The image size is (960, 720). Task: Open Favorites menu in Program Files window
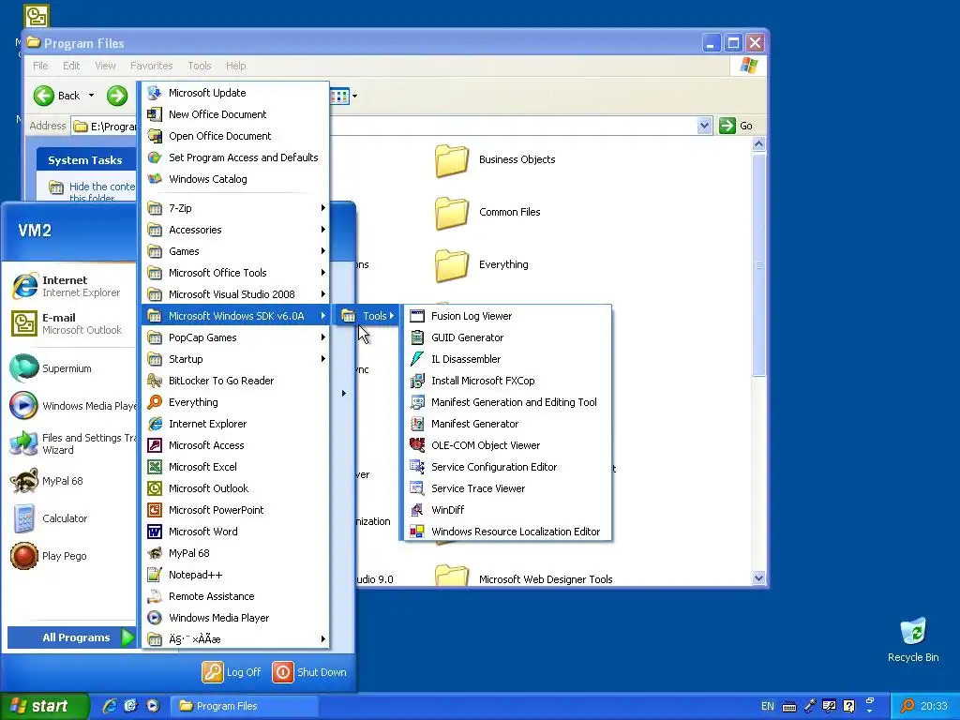click(151, 66)
